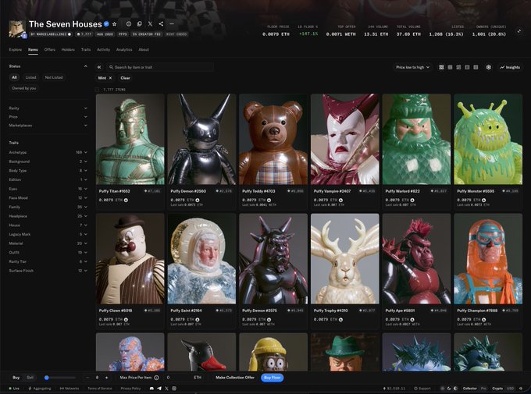Viewport: 531px width, 394px height.
Task: Select the Listed status filter
Action: pos(30,77)
